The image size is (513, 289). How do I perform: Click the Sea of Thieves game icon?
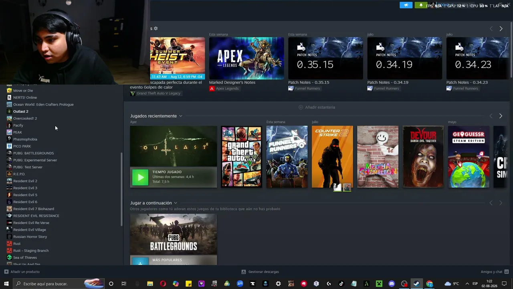(9, 257)
